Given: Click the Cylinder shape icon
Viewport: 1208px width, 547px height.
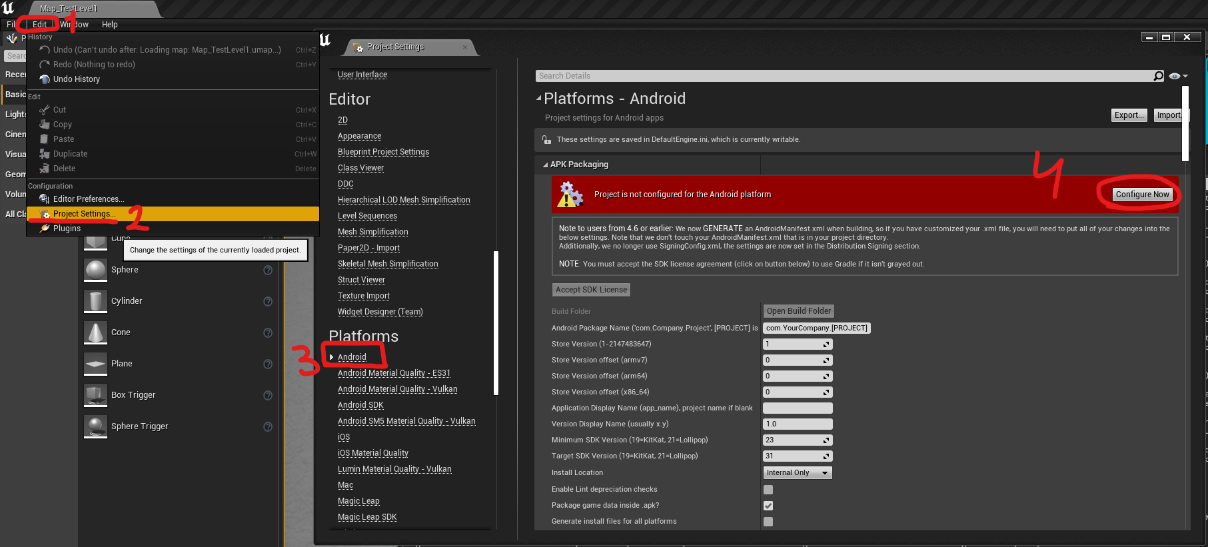Looking at the screenshot, I should pos(96,301).
